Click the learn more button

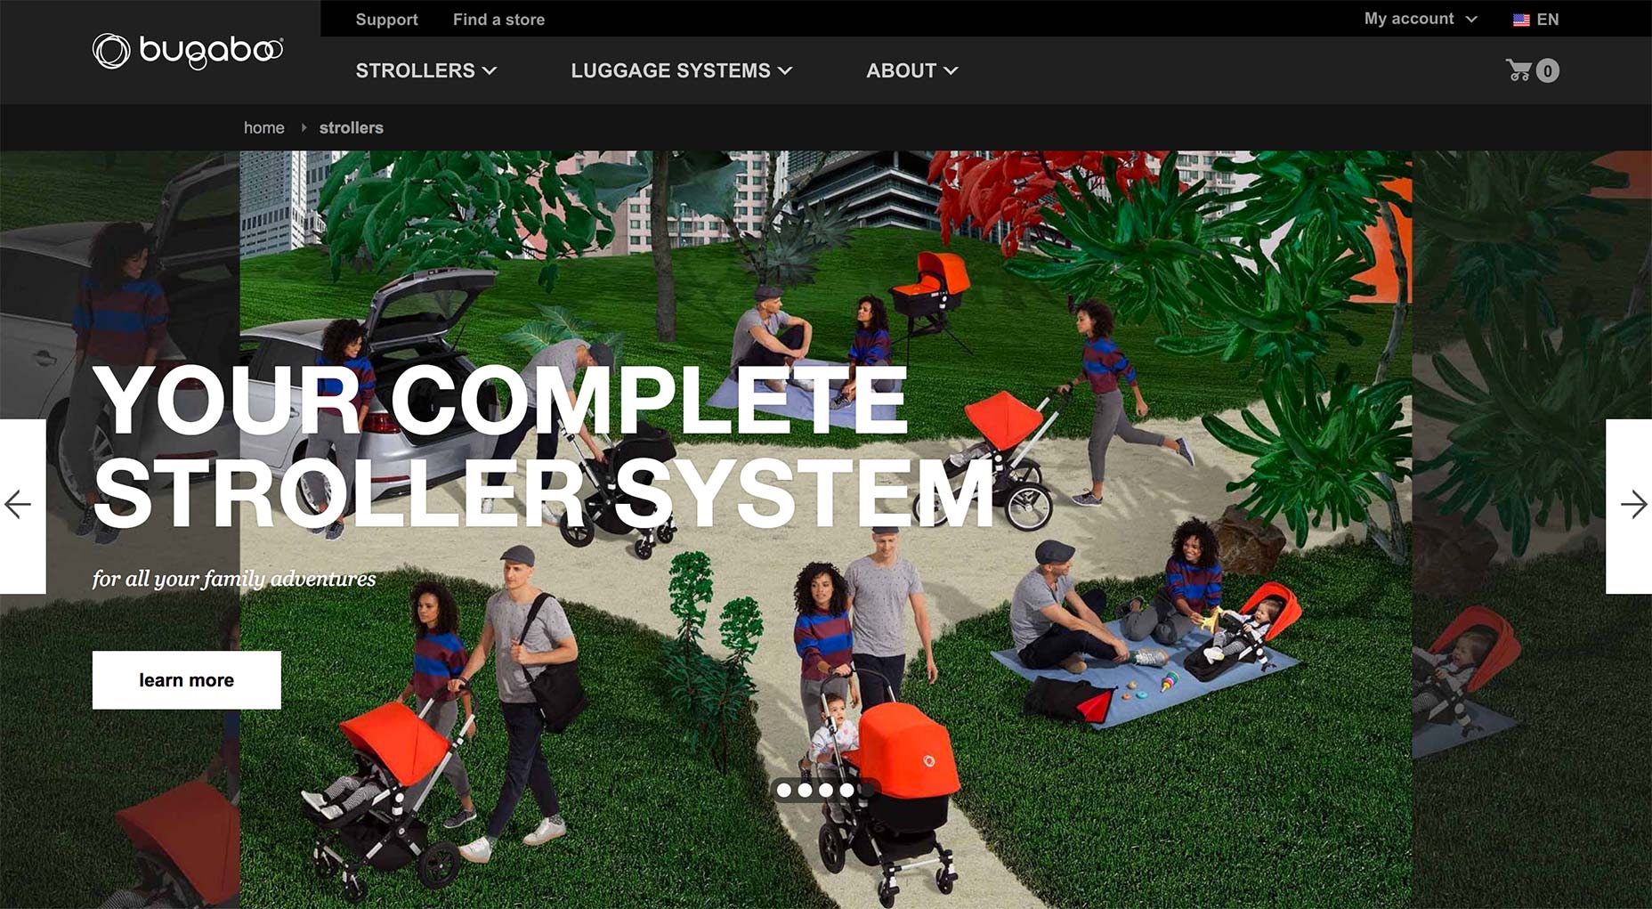point(187,680)
